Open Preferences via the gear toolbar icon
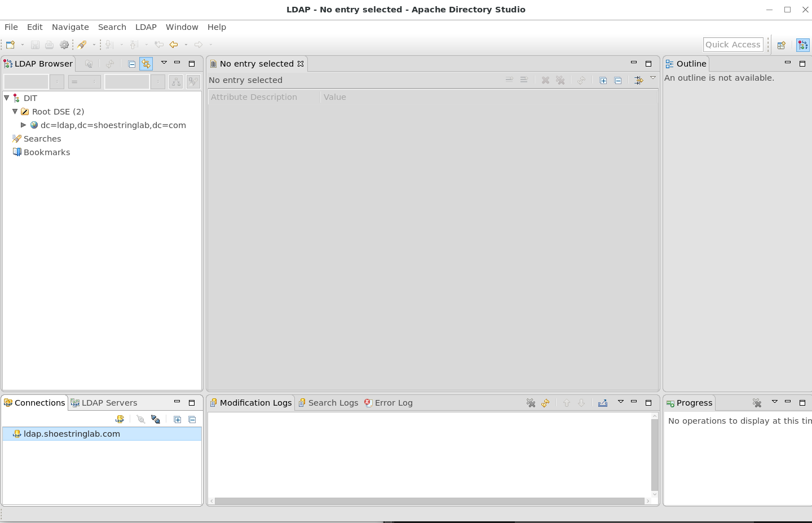 tap(64, 45)
